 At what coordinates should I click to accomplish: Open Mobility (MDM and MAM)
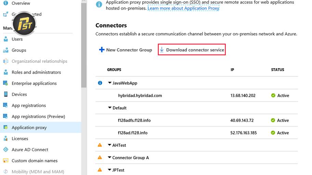[x=38, y=172]
